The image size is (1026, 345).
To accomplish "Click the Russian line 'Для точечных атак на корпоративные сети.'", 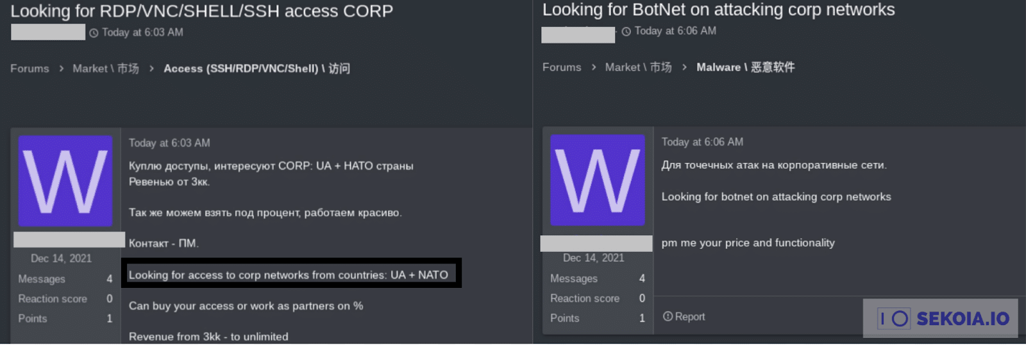I will tap(774, 165).
